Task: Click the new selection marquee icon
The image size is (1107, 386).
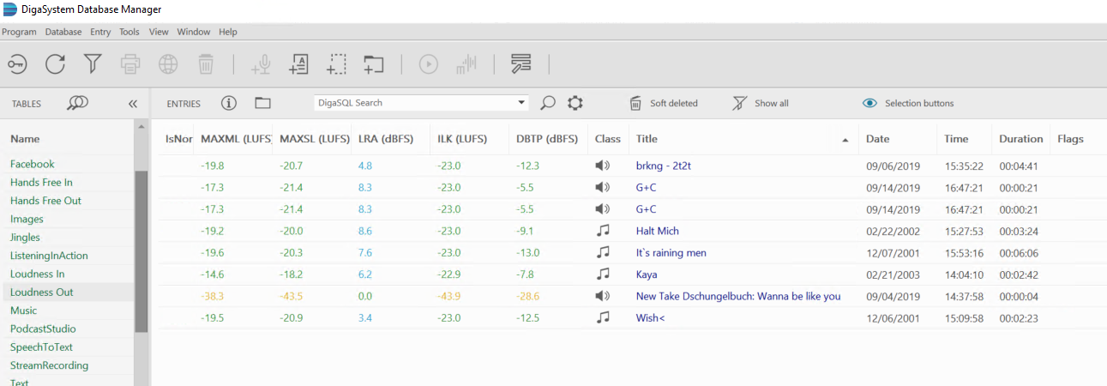Action: pos(336,64)
